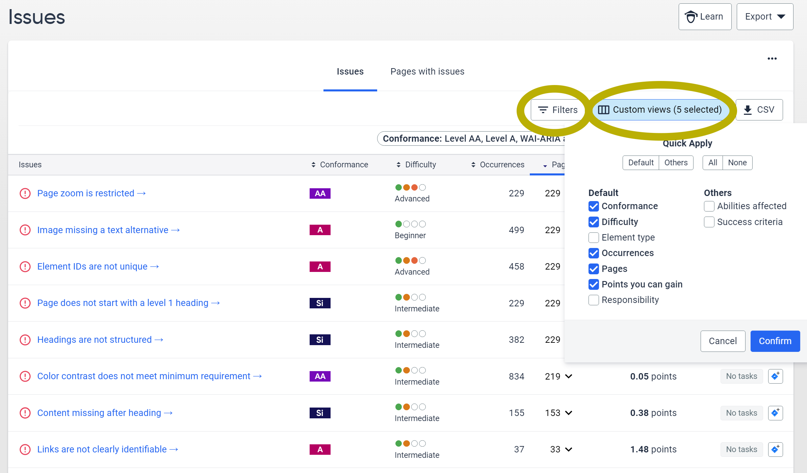Click the Filters funnel icon

tap(543, 110)
